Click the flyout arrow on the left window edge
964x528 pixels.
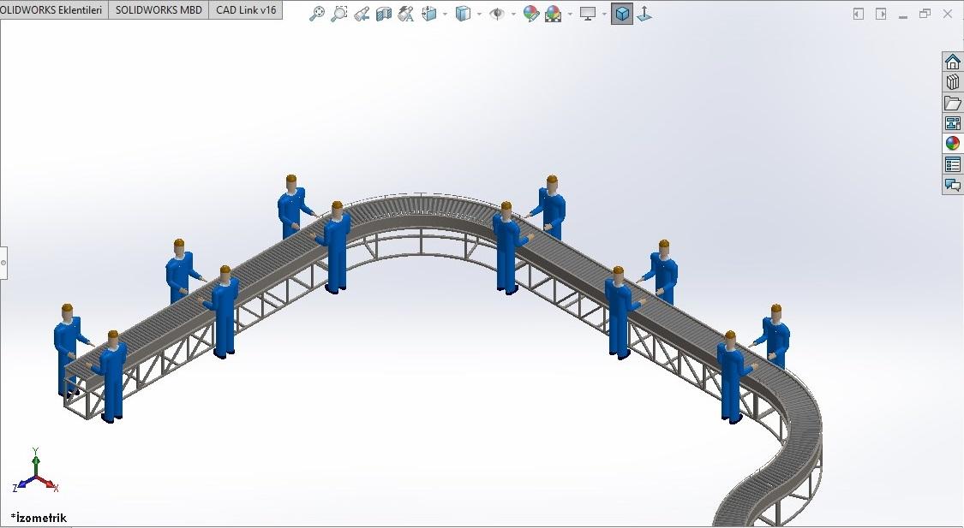pos(4,262)
